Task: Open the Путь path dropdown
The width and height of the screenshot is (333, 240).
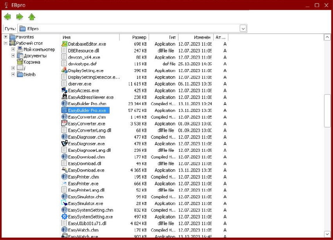Action: coord(243,29)
